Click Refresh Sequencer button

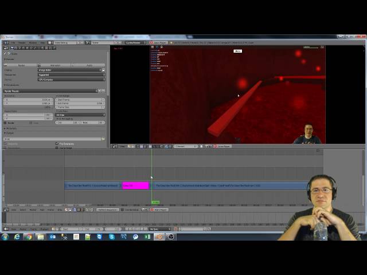[108, 210]
